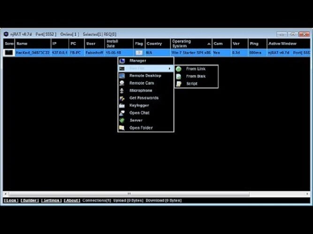Click the Install Date column header

click(x=119, y=44)
